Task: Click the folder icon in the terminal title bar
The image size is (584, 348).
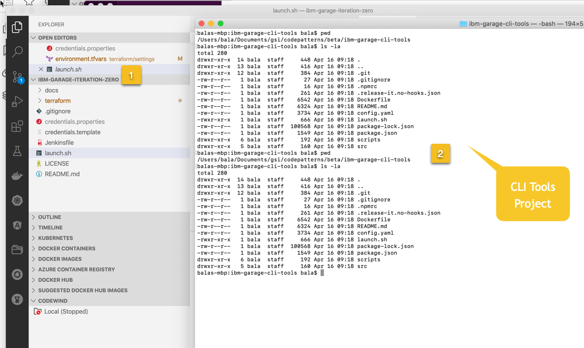Action: pos(463,24)
